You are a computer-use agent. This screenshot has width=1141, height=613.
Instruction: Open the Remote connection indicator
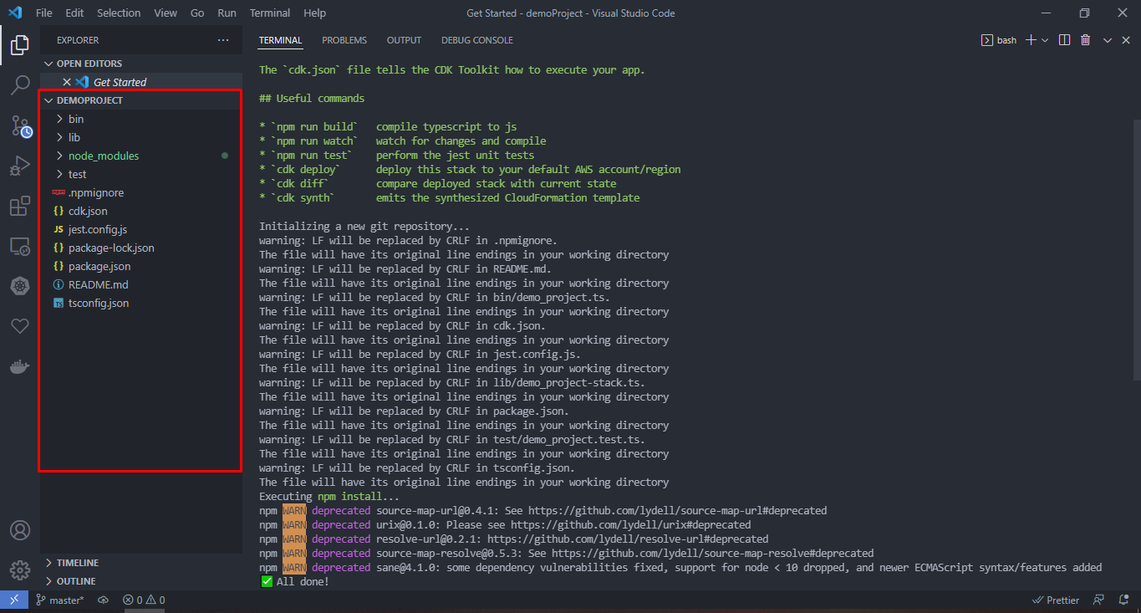[x=13, y=600]
